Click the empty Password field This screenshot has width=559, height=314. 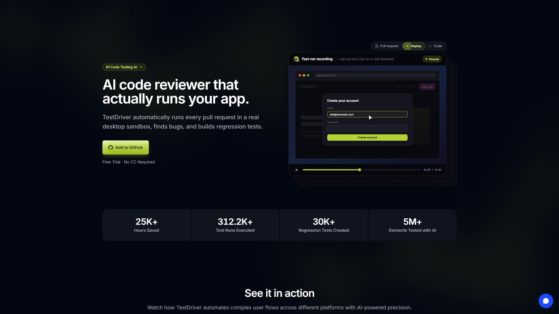[x=367, y=128]
